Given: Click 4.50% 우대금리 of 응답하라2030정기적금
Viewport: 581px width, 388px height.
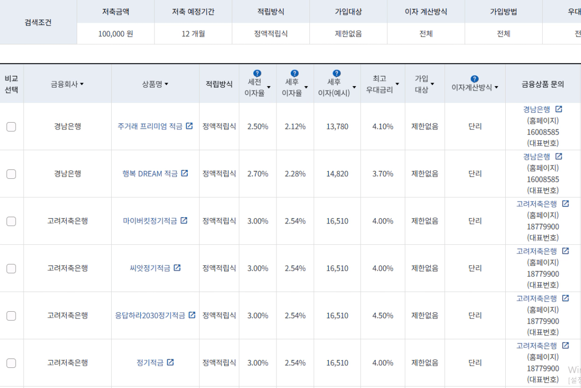Looking at the screenshot, I should pyautogui.click(x=383, y=316).
